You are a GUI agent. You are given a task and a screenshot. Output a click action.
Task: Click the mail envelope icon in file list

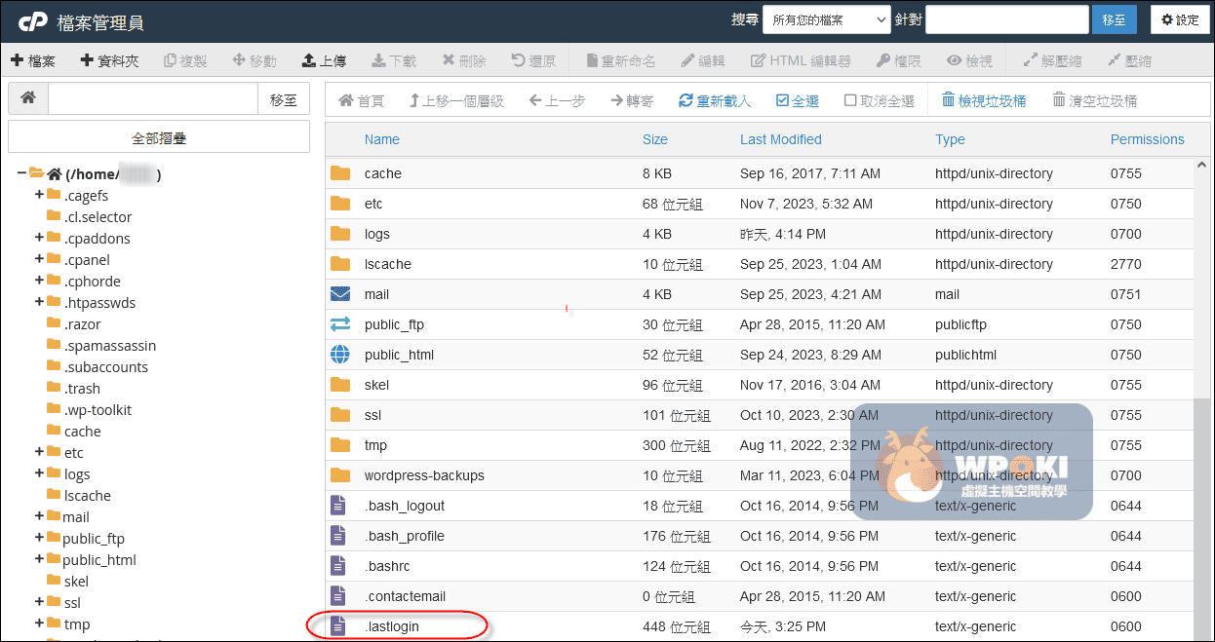tap(339, 294)
